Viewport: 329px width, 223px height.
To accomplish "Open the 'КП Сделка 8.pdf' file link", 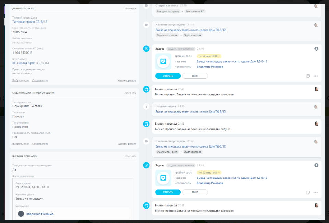I will (23, 63).
